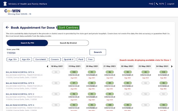Screen dimensions: 178x111
Task: Book Site 2 slot on 21 May
Action: click(x=110, y=94)
